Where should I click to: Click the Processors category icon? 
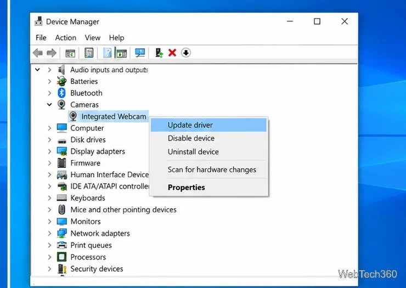61,257
